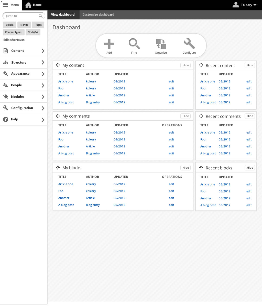
Task: Click the move handle on My comments
Action: click(x=58, y=116)
